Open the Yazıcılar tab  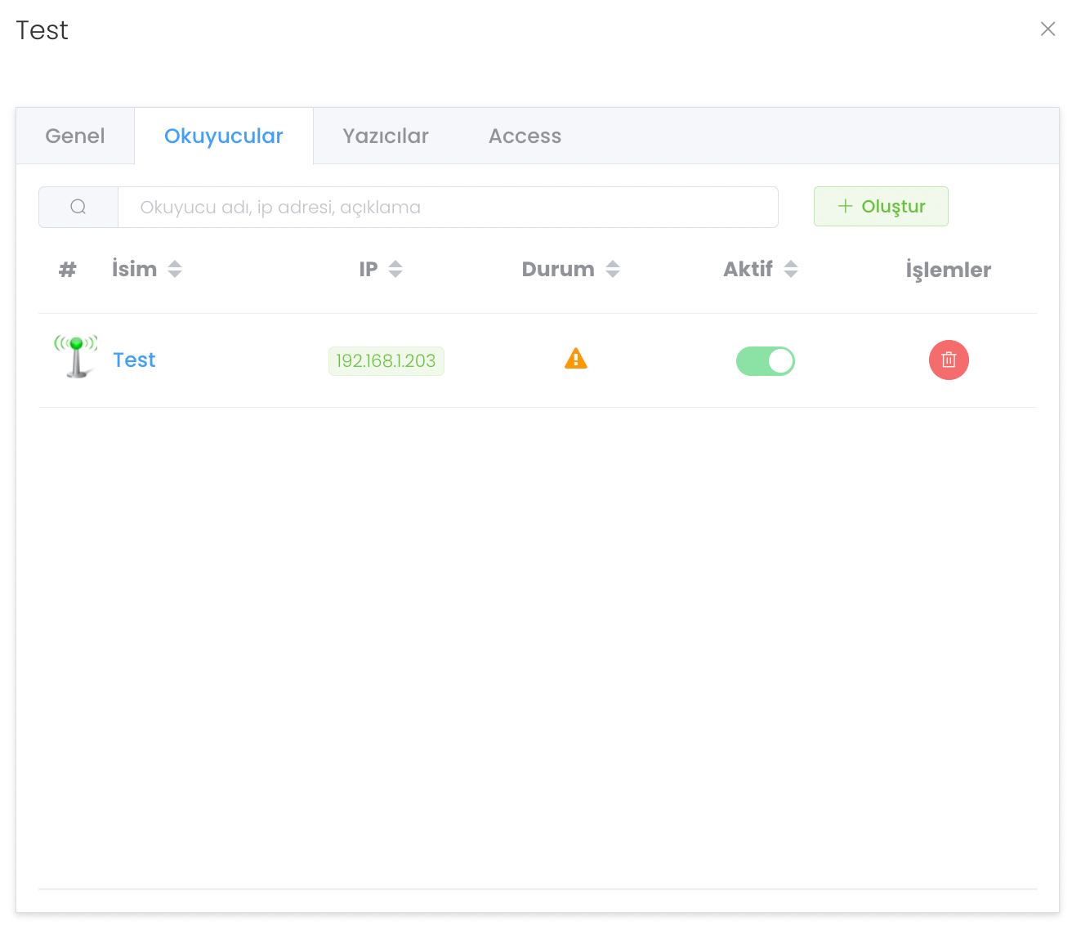click(386, 136)
